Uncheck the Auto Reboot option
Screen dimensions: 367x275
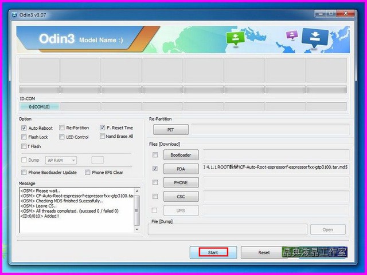(24, 128)
